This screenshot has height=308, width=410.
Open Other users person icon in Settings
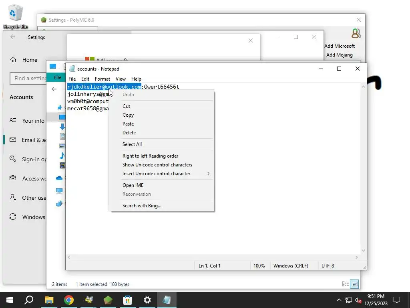click(x=13, y=197)
